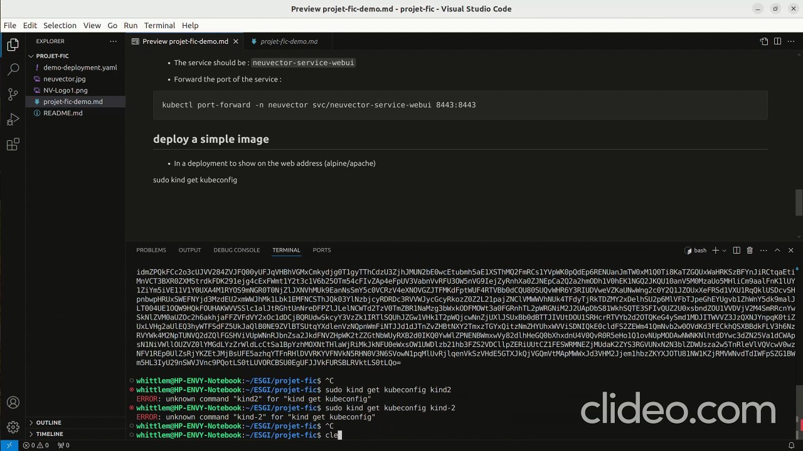The image size is (803, 451).
Task: Open the Run and Debug view
Action: (x=13, y=120)
